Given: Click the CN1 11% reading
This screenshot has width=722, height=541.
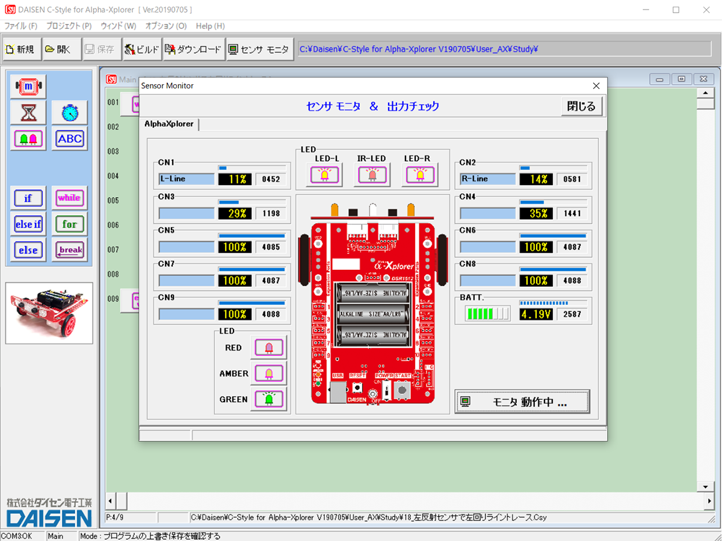Looking at the screenshot, I should pyautogui.click(x=235, y=179).
